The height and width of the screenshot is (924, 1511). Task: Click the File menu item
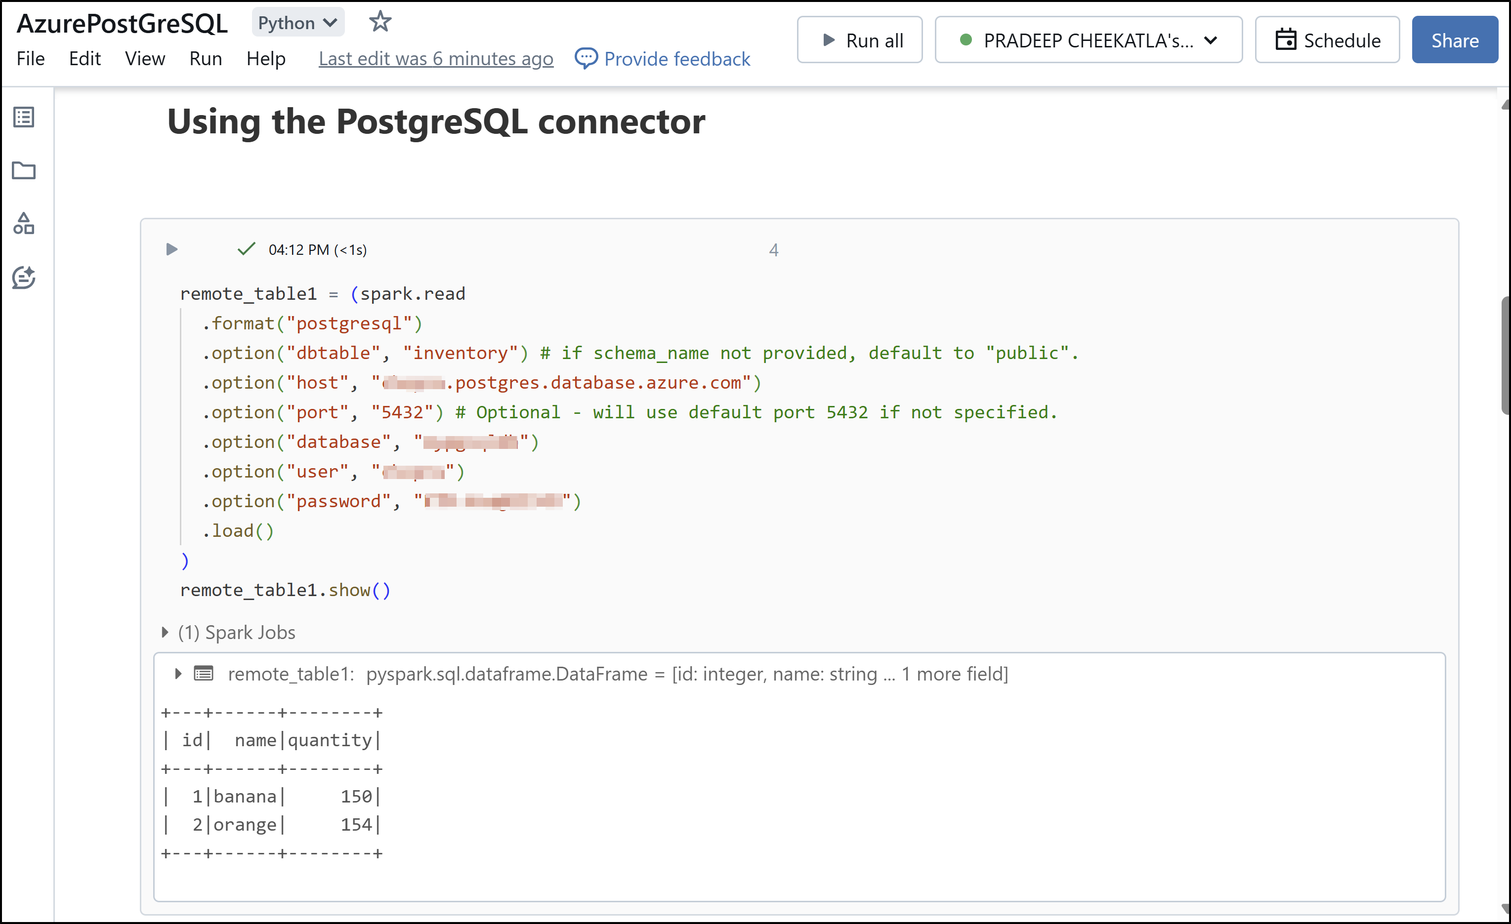click(28, 58)
